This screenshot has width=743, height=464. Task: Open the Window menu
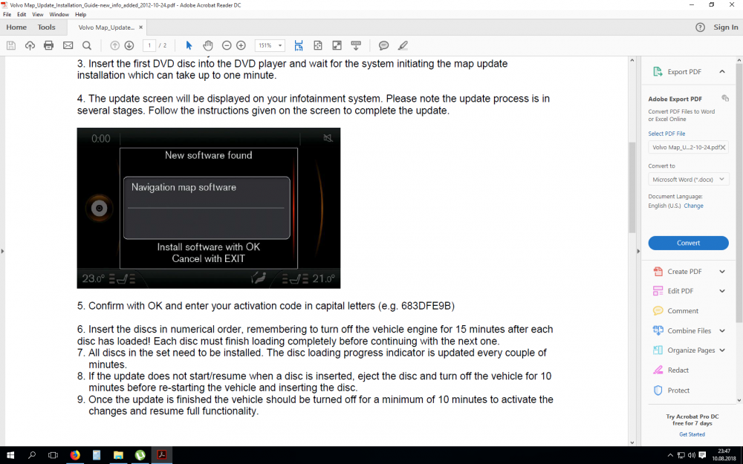(x=59, y=14)
